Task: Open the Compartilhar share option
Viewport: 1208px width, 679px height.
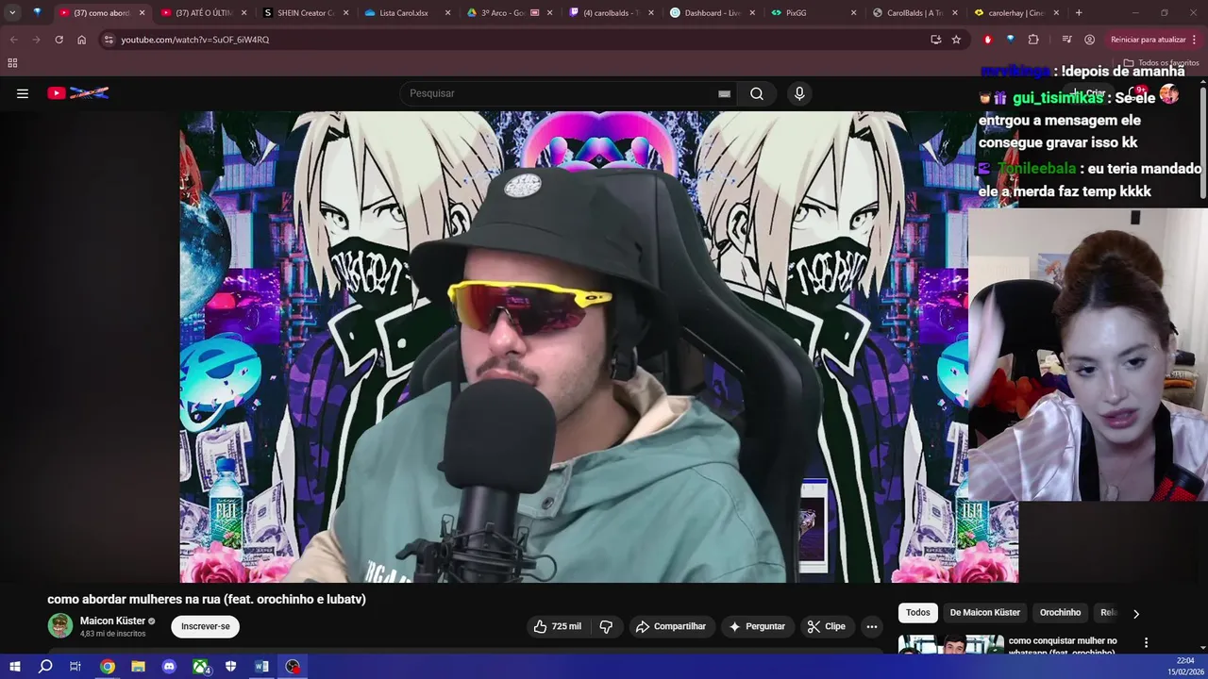Action: click(x=670, y=626)
